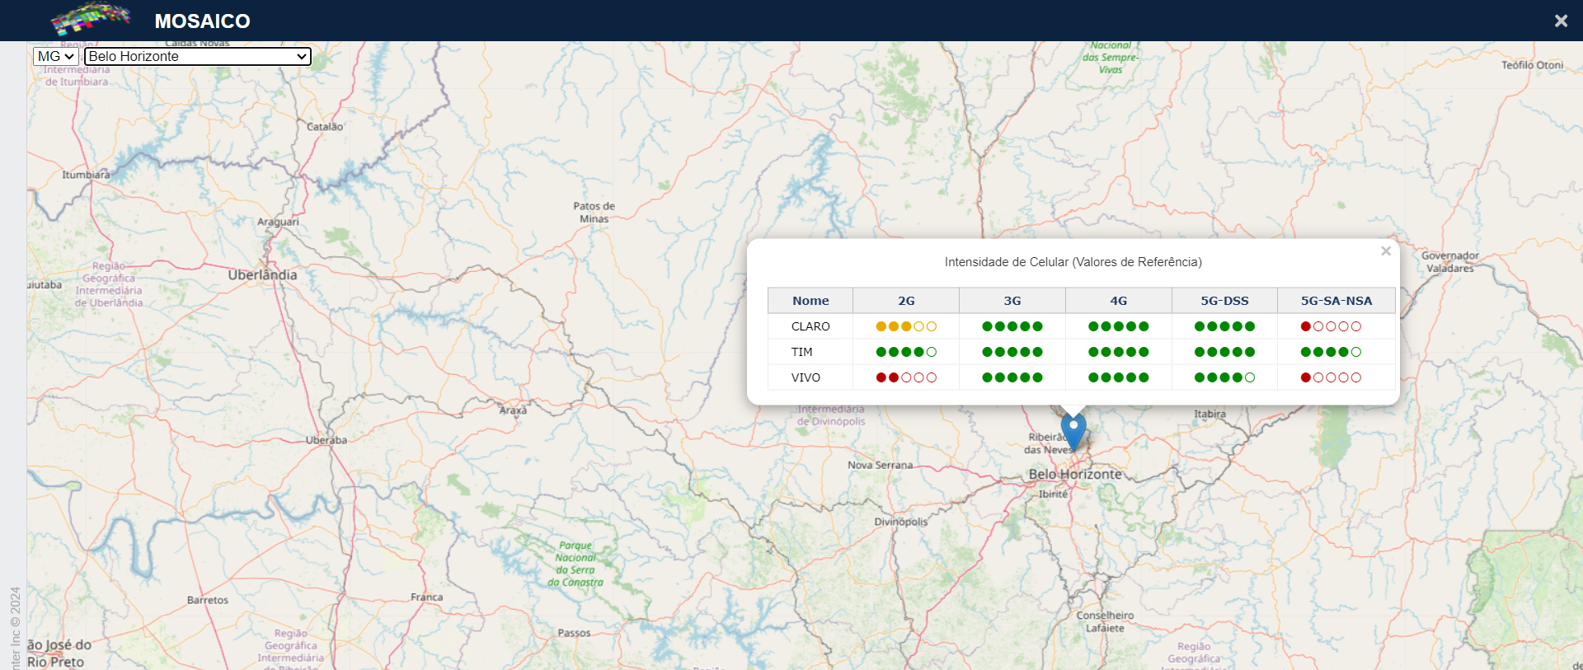Select the TIM row name

pos(802,352)
